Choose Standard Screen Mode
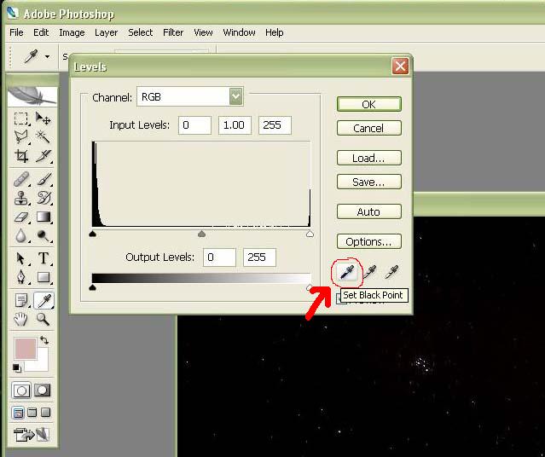 pos(18,413)
